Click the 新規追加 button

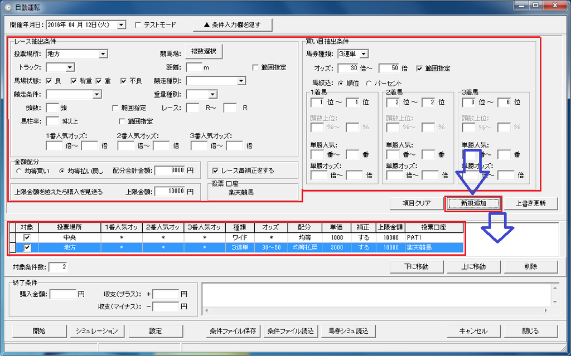click(x=473, y=203)
